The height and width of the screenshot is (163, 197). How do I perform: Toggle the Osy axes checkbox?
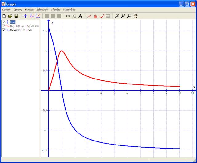tap(3, 22)
